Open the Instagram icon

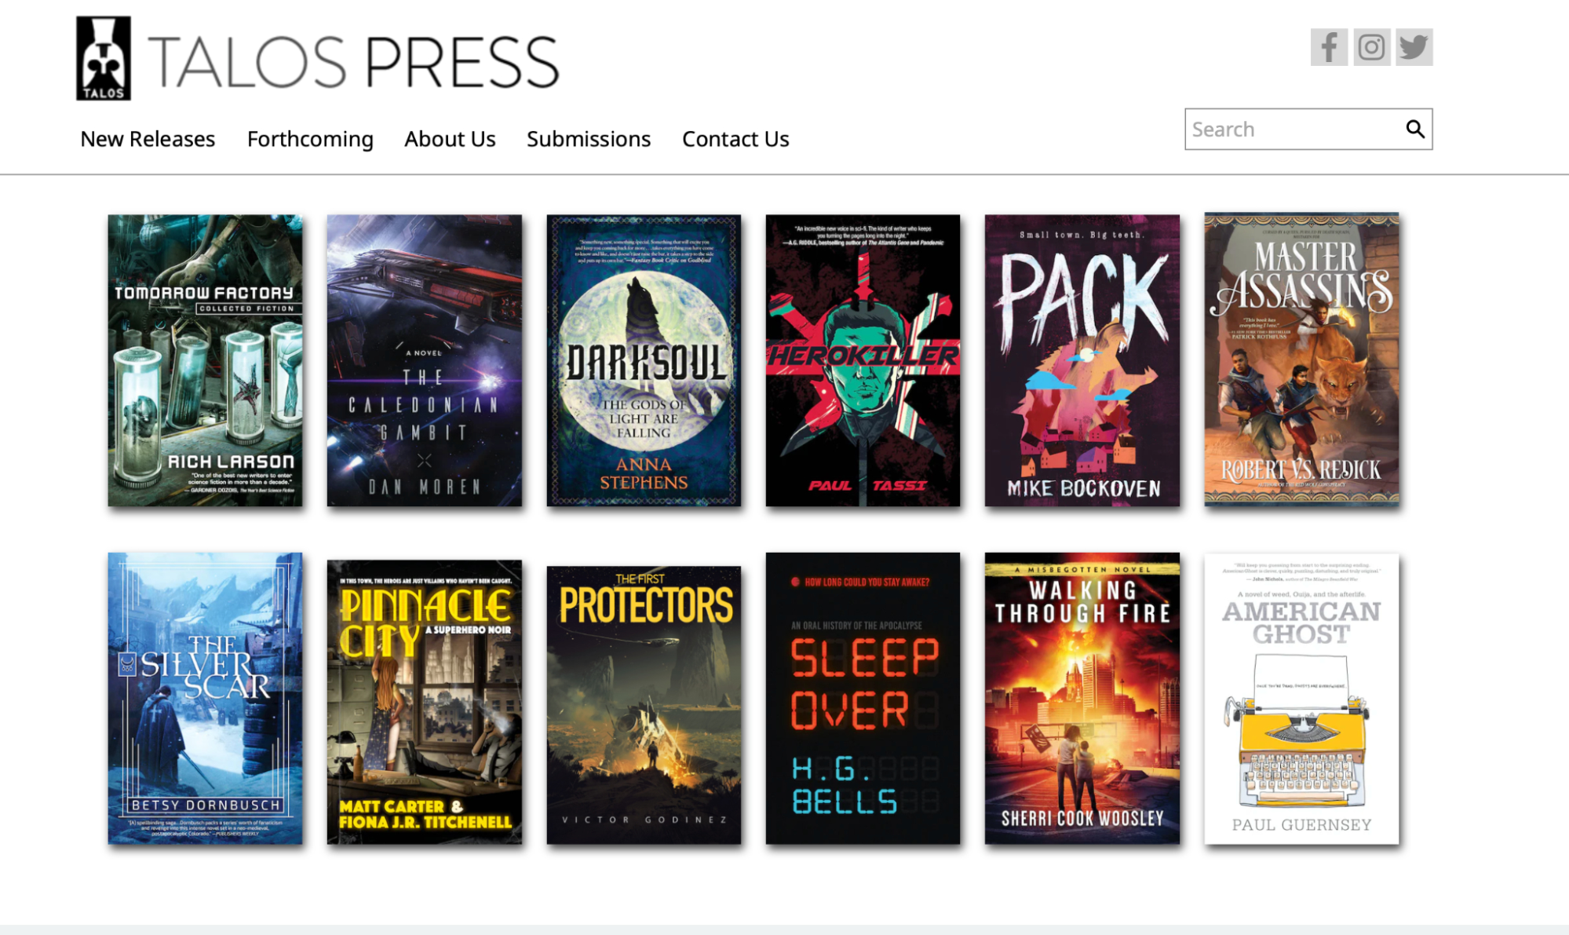(x=1370, y=48)
